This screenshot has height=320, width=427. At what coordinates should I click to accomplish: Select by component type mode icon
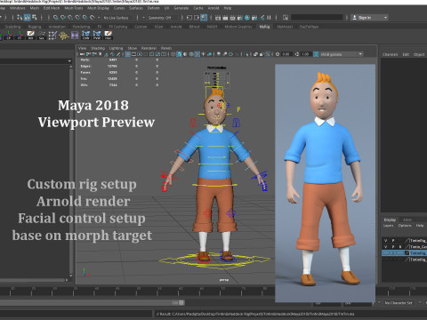coord(35,18)
